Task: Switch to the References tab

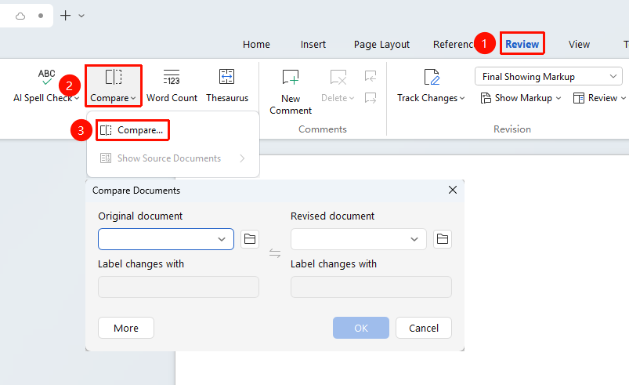Action: (454, 44)
